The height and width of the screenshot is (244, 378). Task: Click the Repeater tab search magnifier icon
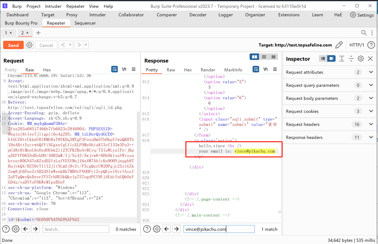point(364,33)
